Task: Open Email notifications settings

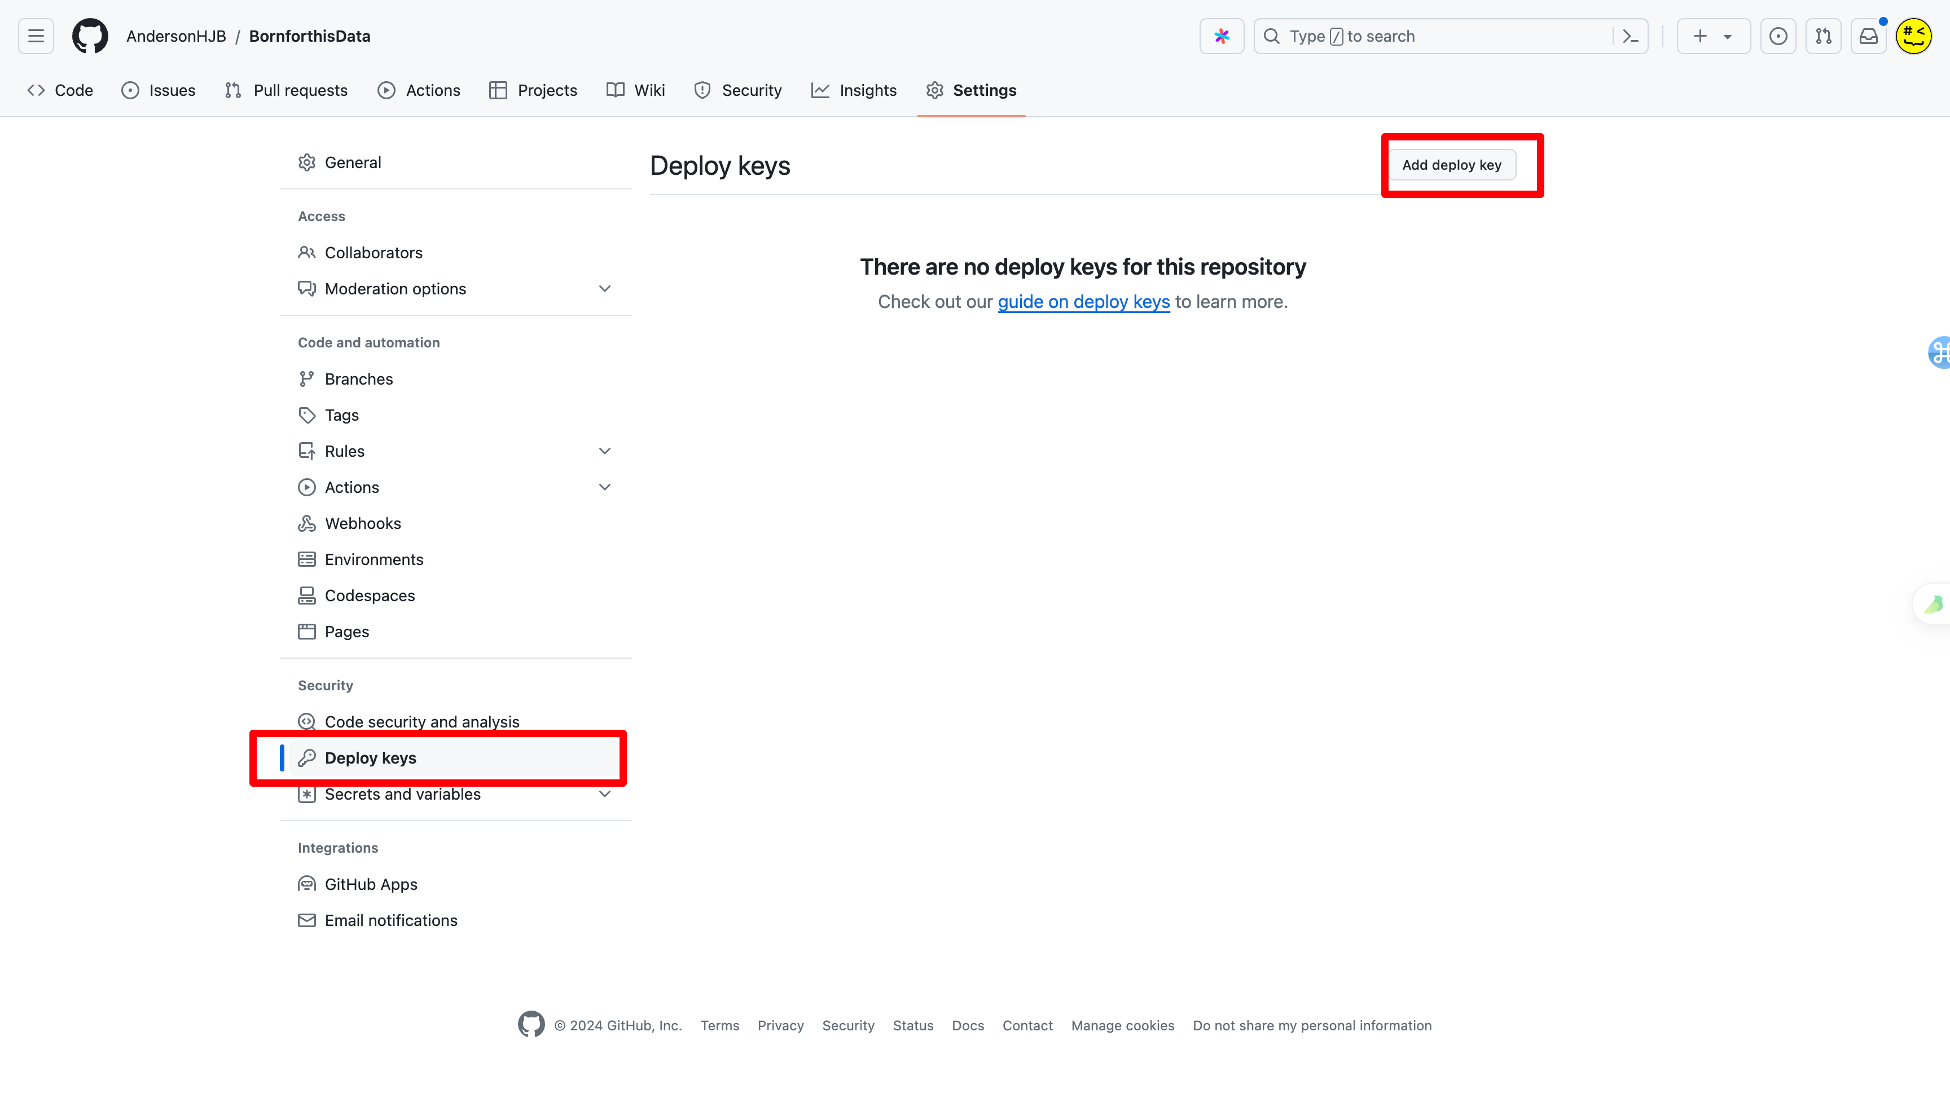Action: 455,920
